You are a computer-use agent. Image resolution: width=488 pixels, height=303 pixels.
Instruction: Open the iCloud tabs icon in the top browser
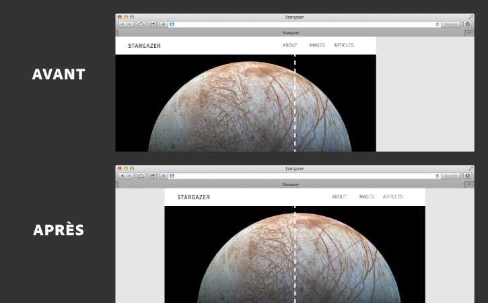(x=141, y=24)
